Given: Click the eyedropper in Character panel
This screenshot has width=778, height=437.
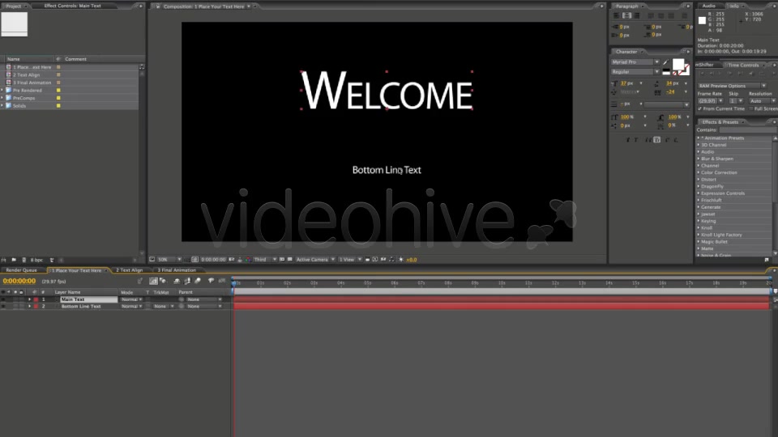Looking at the screenshot, I should click(x=665, y=62).
